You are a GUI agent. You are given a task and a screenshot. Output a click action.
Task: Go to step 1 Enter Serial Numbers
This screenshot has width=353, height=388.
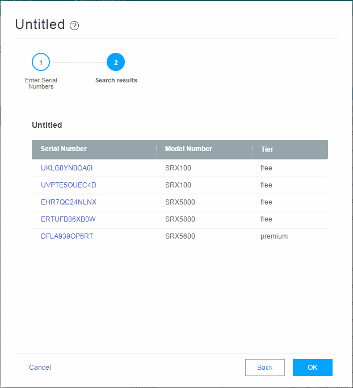(41, 62)
